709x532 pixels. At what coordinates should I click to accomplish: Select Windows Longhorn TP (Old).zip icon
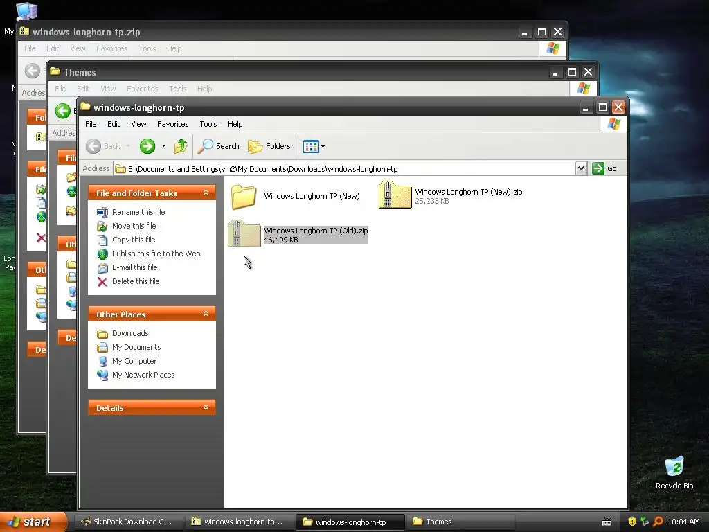[x=244, y=233]
